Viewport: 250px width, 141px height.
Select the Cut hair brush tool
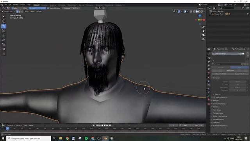[x=4, y=49]
